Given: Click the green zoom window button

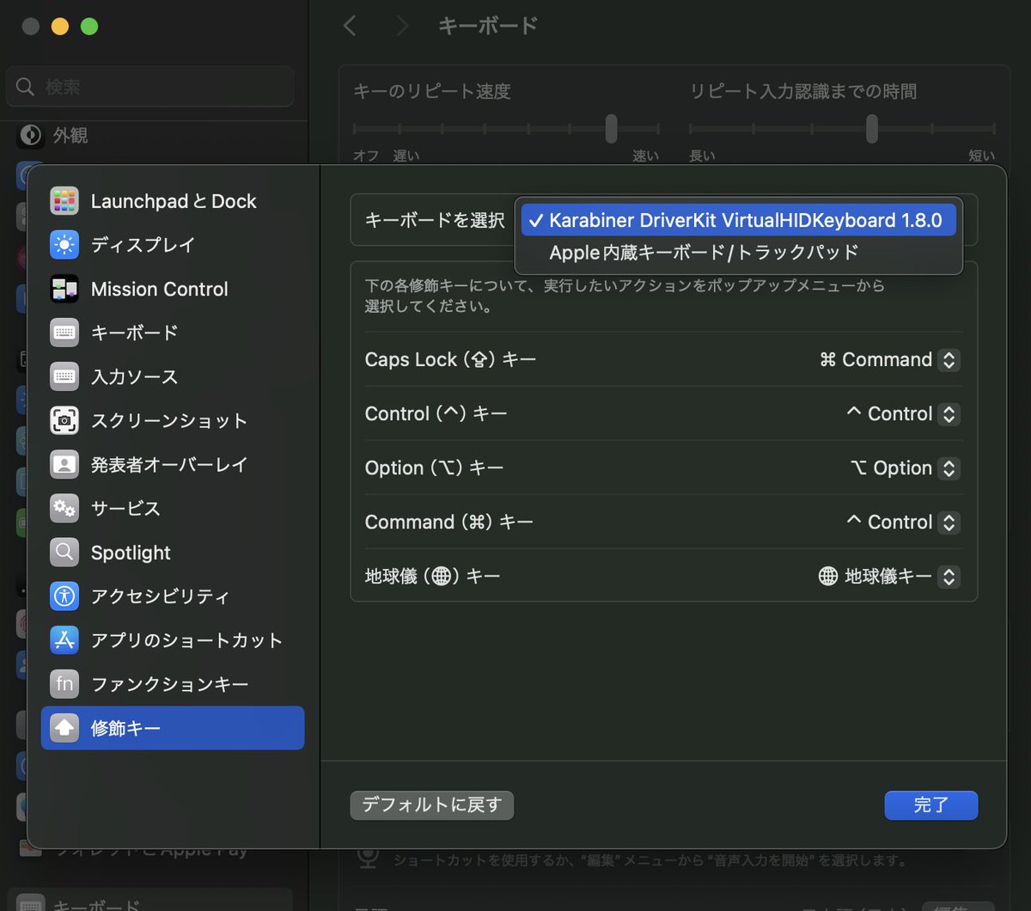Looking at the screenshot, I should click(x=89, y=26).
